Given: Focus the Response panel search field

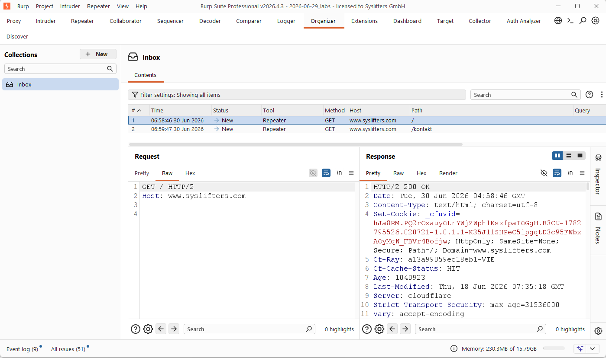Looking at the screenshot, I should pos(480,329).
